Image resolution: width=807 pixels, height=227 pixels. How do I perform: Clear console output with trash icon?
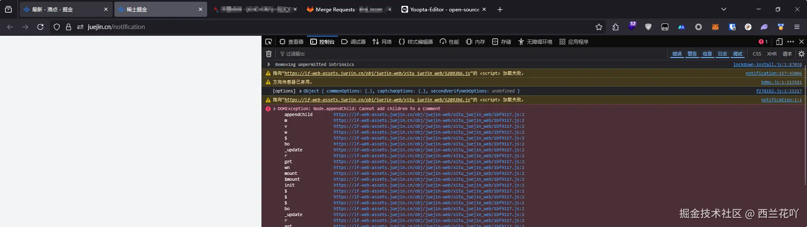[x=269, y=54]
